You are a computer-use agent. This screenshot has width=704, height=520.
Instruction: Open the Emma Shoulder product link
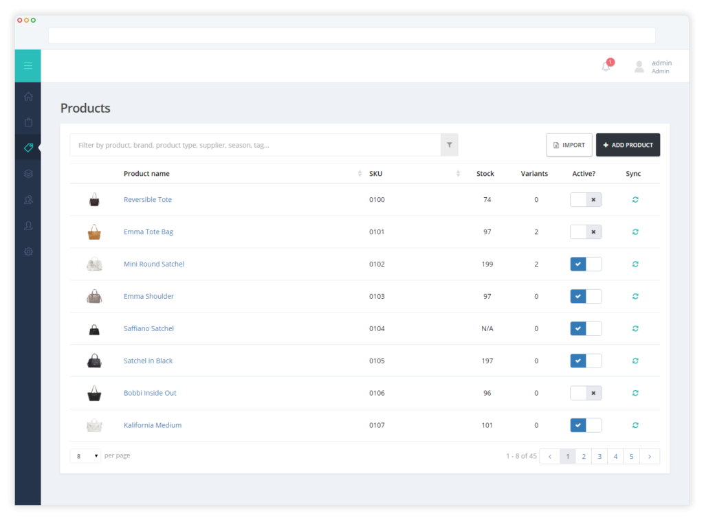148,296
